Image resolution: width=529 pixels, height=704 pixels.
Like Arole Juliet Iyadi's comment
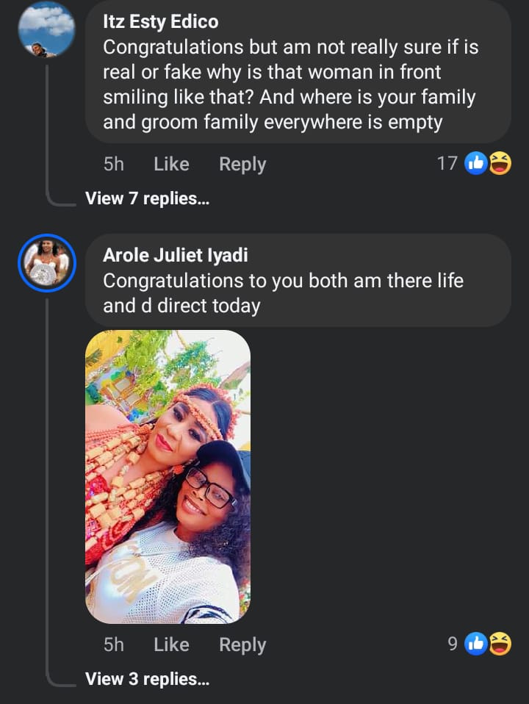pyautogui.click(x=171, y=644)
